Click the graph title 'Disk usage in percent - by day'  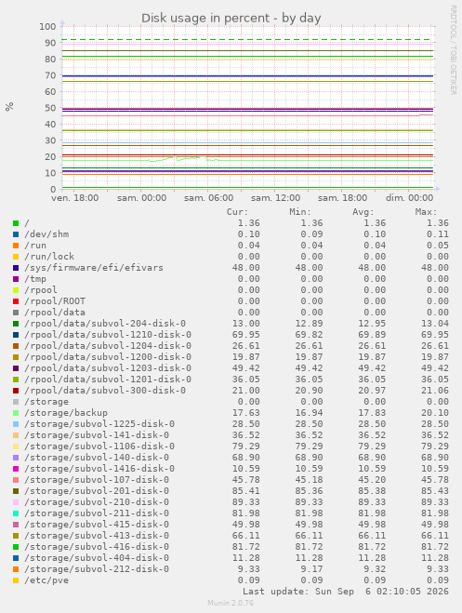click(231, 19)
